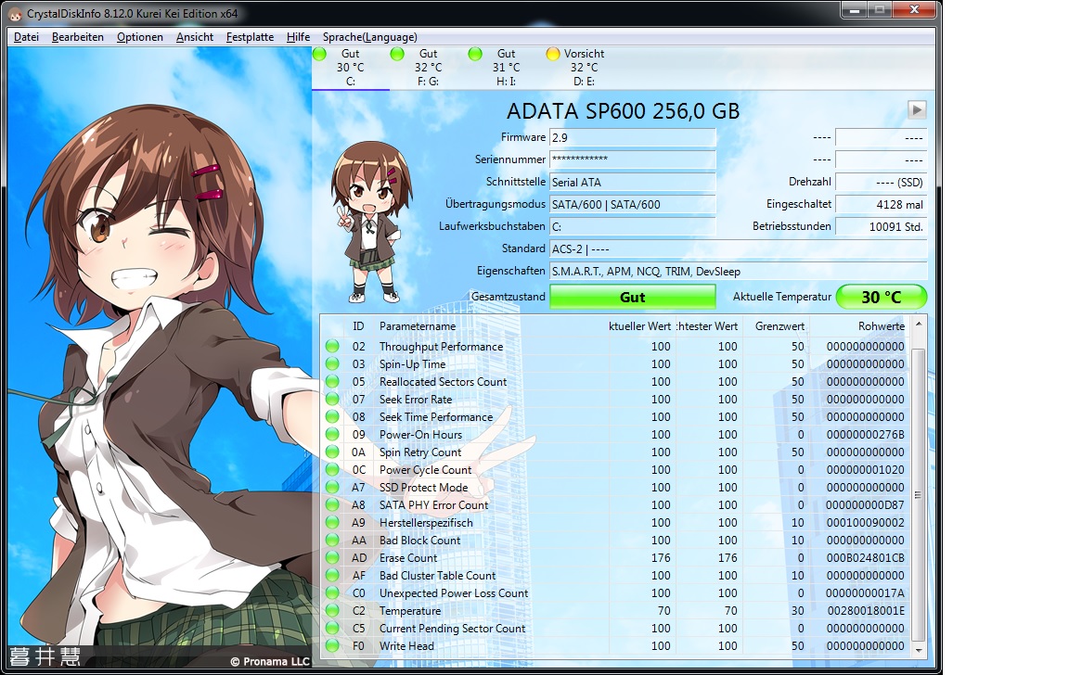The width and height of the screenshot is (1069, 675).
Task: Select the F: G: drive tab
Action: coord(428,68)
